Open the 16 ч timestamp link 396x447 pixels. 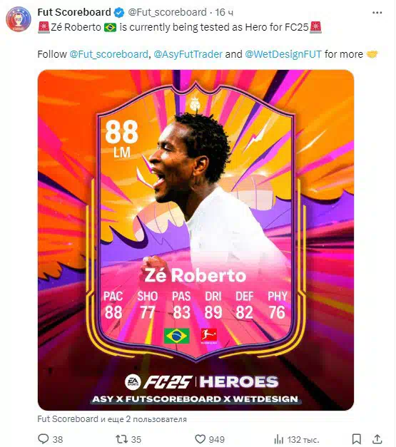pyautogui.click(x=224, y=12)
